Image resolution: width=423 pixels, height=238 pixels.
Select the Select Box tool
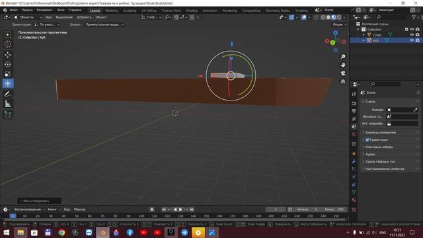coord(7,34)
